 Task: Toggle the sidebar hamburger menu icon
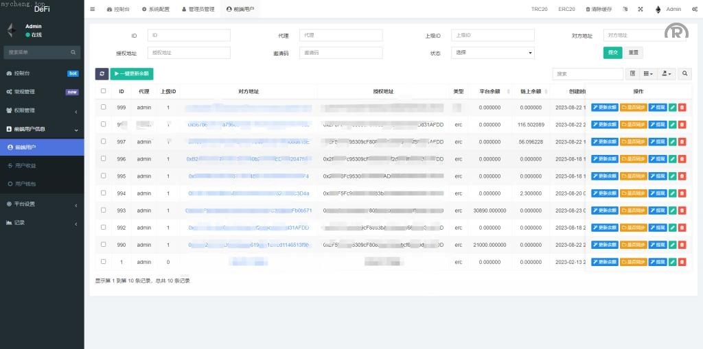pos(93,10)
